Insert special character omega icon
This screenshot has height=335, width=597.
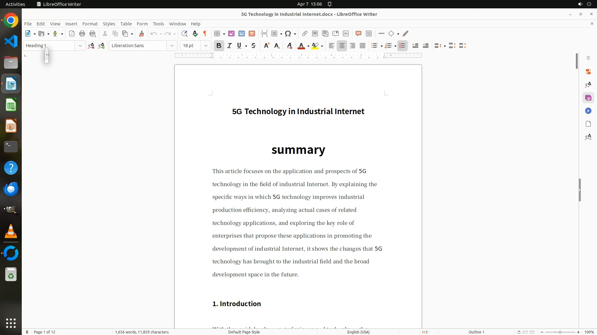coord(288,34)
